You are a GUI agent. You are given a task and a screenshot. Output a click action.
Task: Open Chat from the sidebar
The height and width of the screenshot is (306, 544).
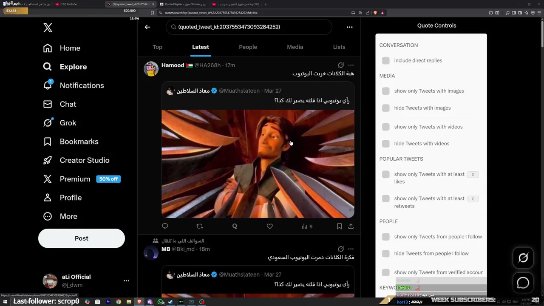(59, 104)
